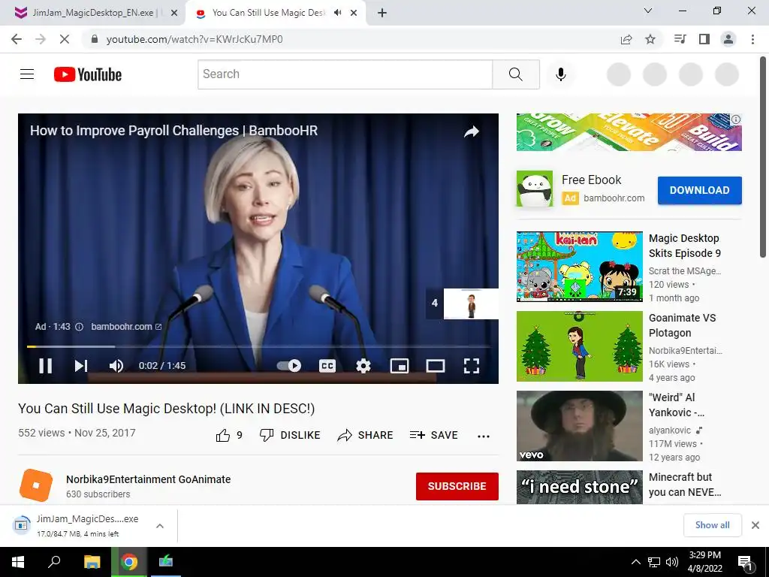Mute the video player volume icon

point(116,366)
